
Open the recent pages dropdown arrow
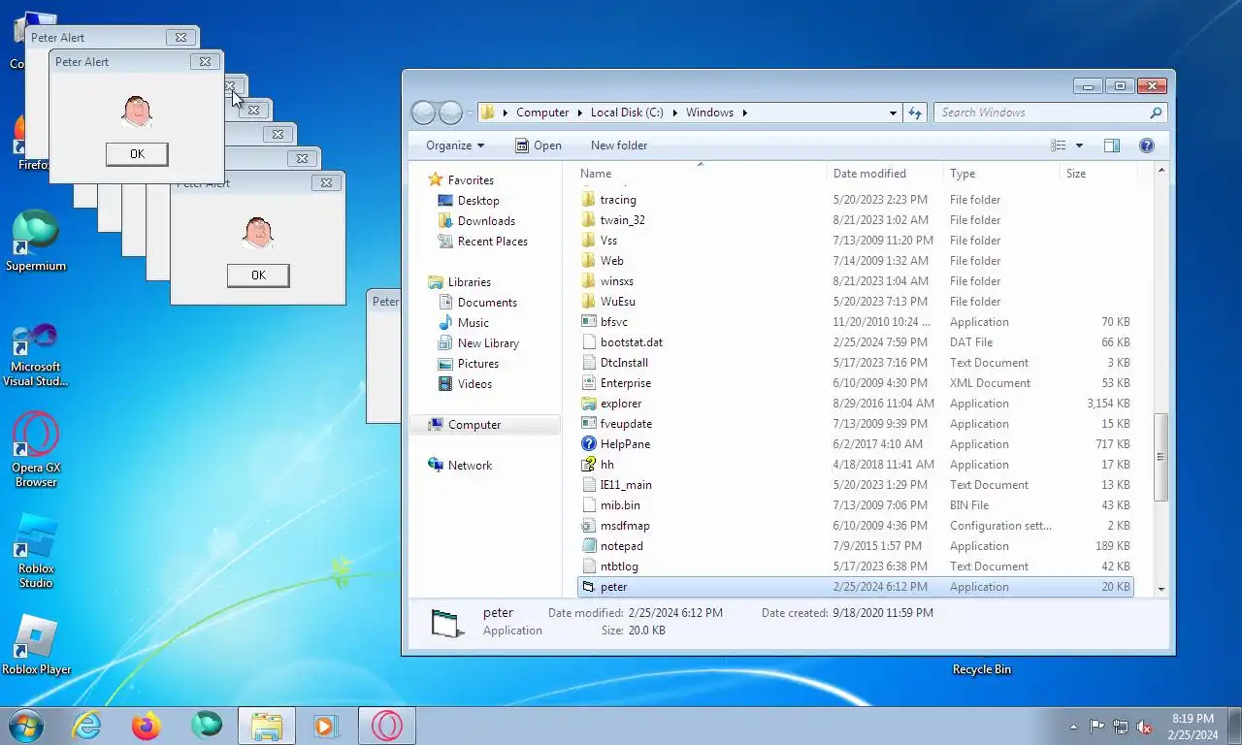coord(470,113)
